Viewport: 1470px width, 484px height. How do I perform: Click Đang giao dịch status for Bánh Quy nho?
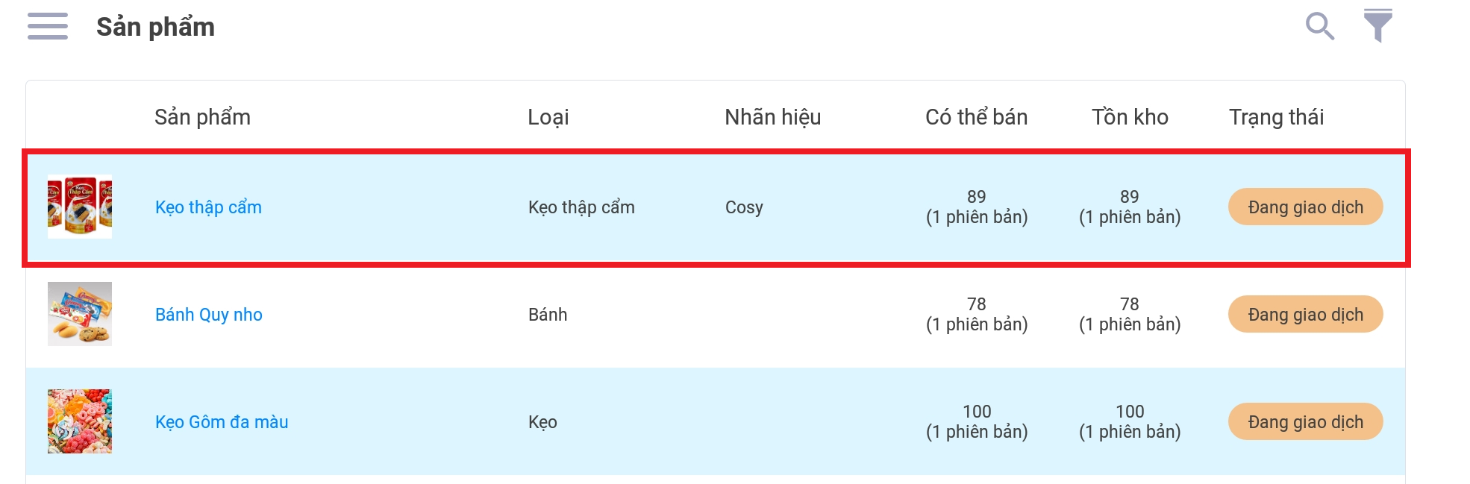(x=1305, y=315)
